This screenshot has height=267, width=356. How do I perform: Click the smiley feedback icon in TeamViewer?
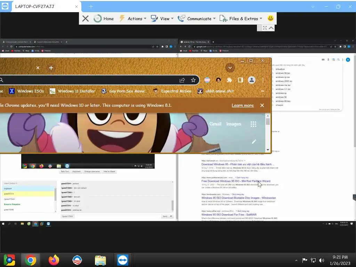click(270, 18)
